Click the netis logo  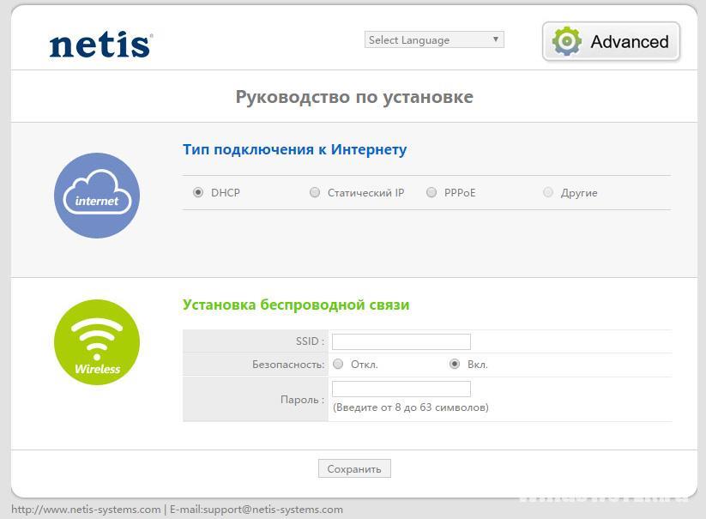point(100,45)
